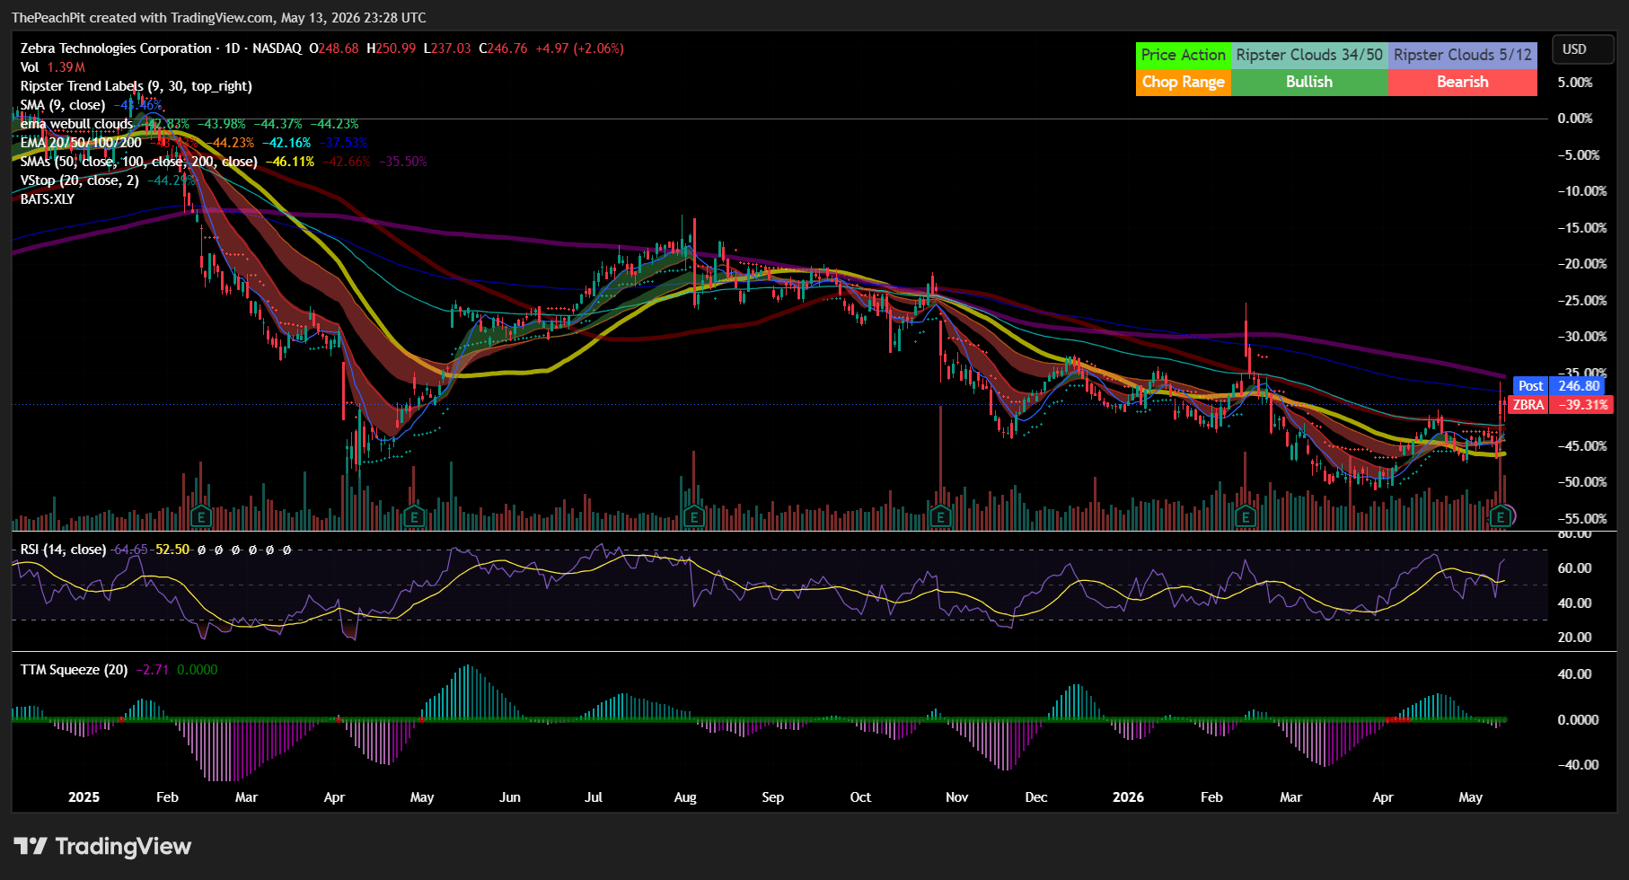Open the USD currency selector

tap(1574, 49)
